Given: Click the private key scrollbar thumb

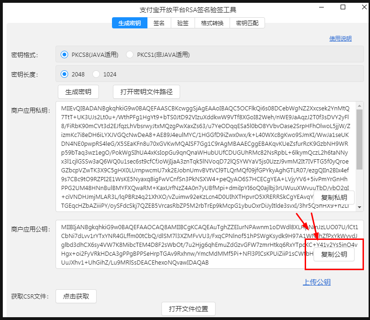Looking at the screenshot, I should [359, 139].
